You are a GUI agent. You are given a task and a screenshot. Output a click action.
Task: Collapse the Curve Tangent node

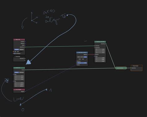(x=15, y=89)
